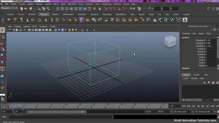Choose the Select Tool arrow

click(2, 30)
